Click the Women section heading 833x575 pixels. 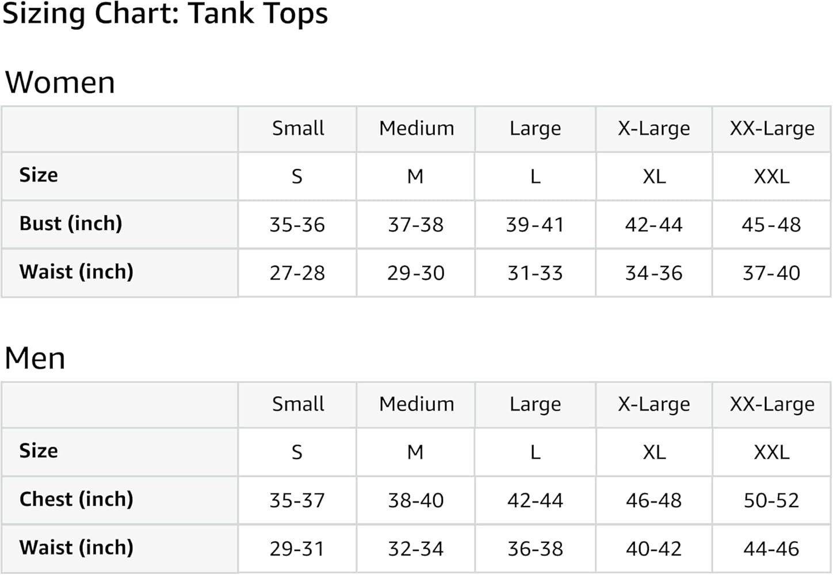click(x=60, y=82)
